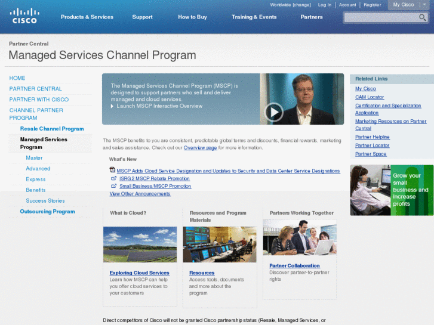Screen dimensions: 434x325
Task: Open the My Cisco dropdown arrow
Action: (424, 5)
